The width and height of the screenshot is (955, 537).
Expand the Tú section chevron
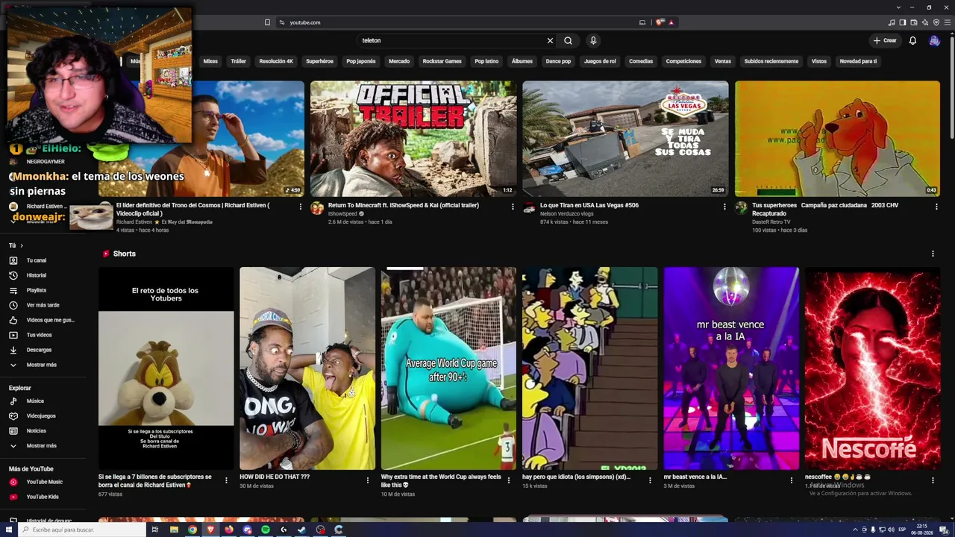tap(21, 245)
